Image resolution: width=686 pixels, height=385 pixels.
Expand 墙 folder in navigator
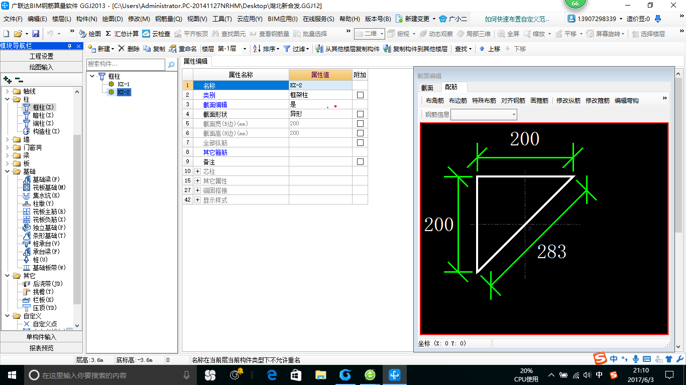tap(8, 139)
